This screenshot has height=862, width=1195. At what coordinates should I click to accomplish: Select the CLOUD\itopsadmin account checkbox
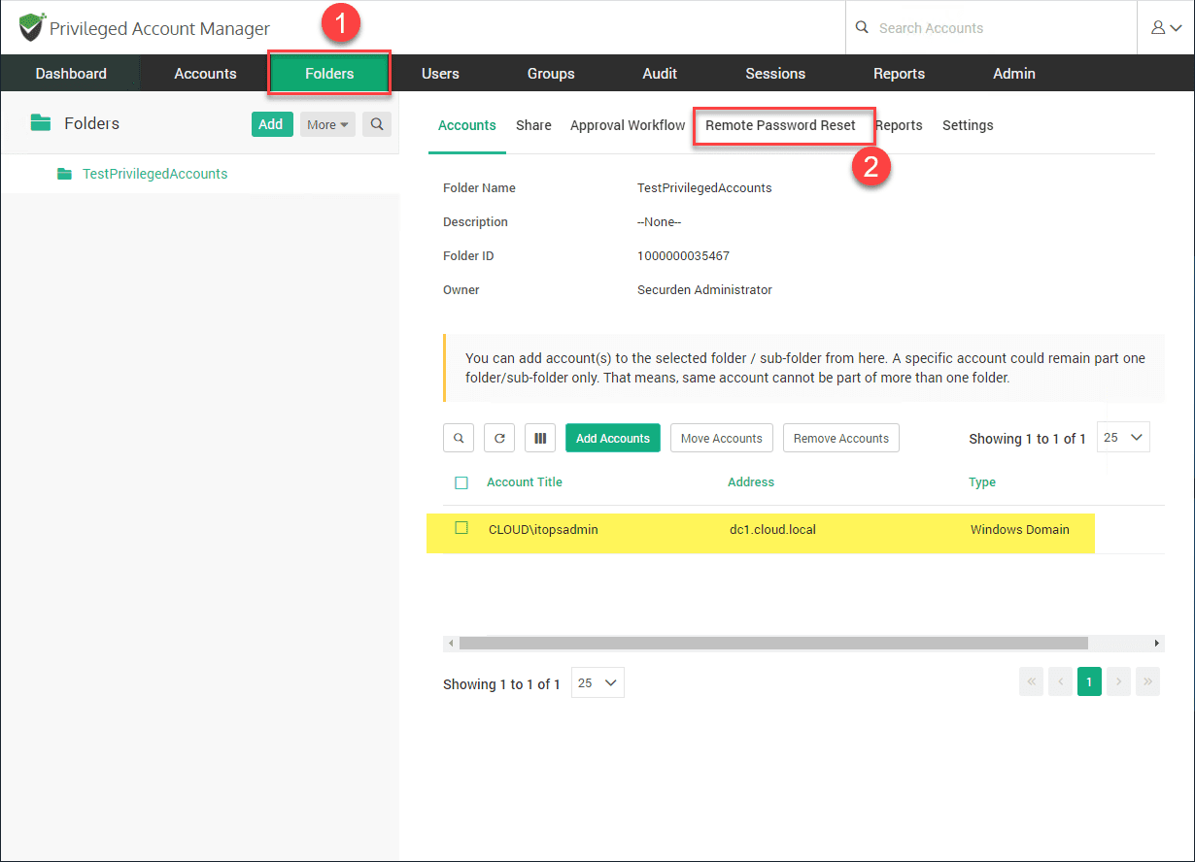click(x=461, y=528)
